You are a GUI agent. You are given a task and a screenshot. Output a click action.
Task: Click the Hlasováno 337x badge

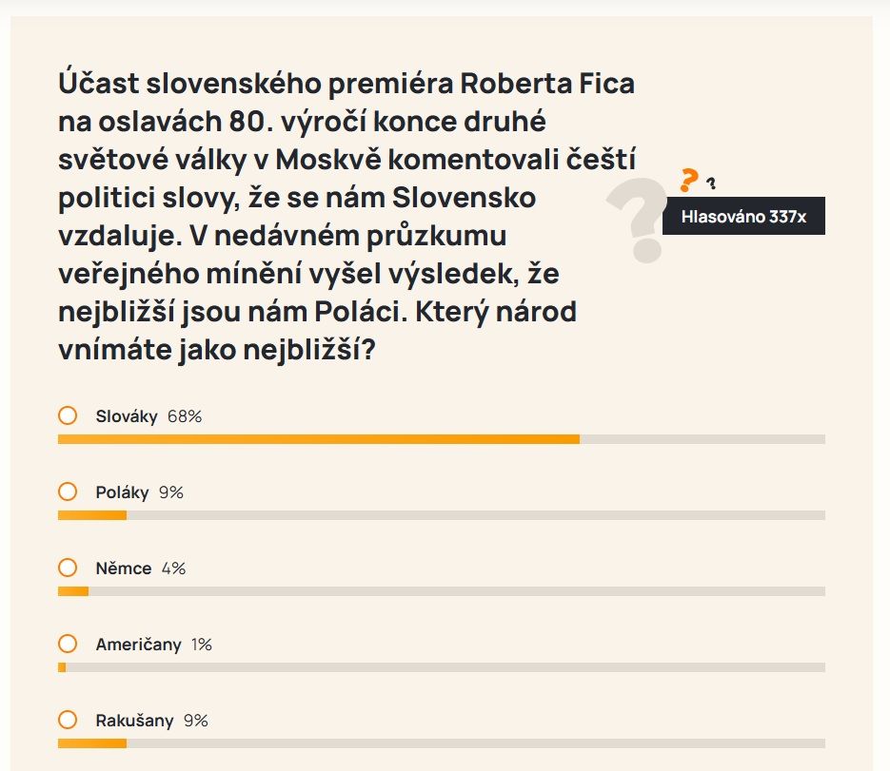click(x=743, y=216)
